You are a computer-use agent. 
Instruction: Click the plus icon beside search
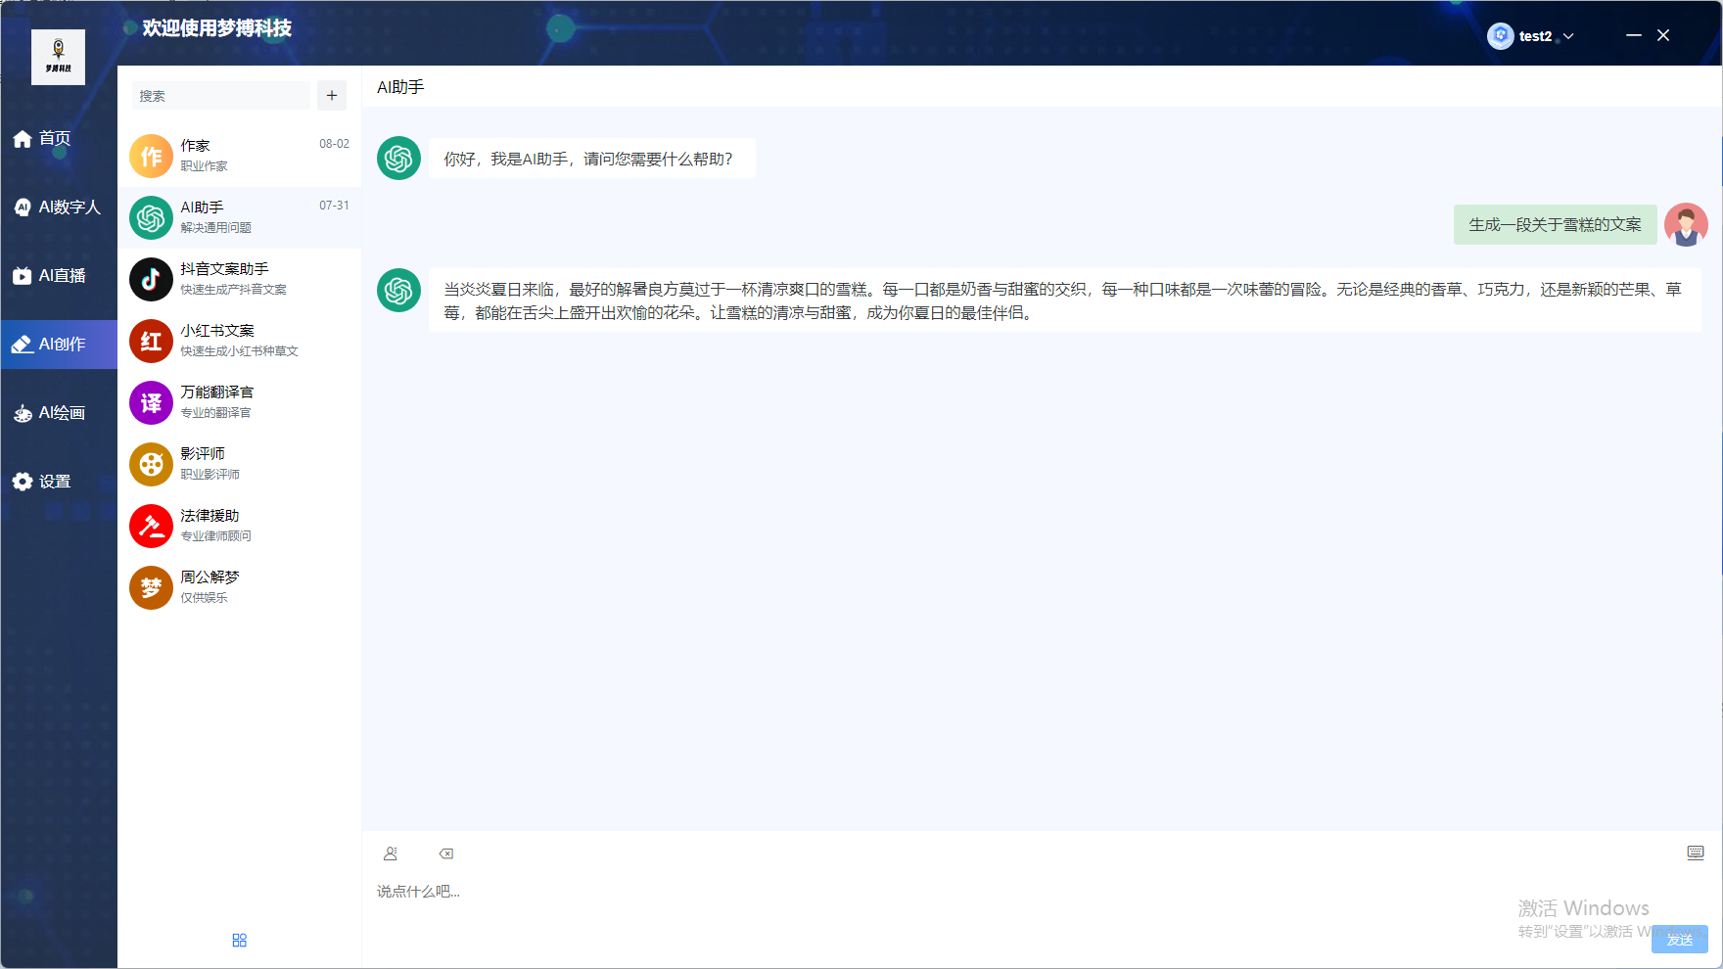tap(332, 95)
